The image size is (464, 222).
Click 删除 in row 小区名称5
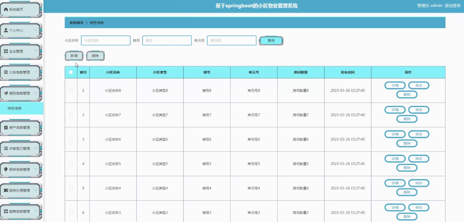coord(407,168)
